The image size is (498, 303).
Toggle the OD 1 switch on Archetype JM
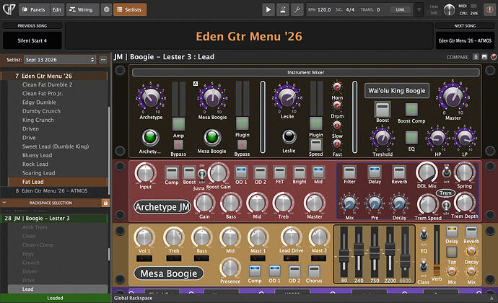click(241, 172)
